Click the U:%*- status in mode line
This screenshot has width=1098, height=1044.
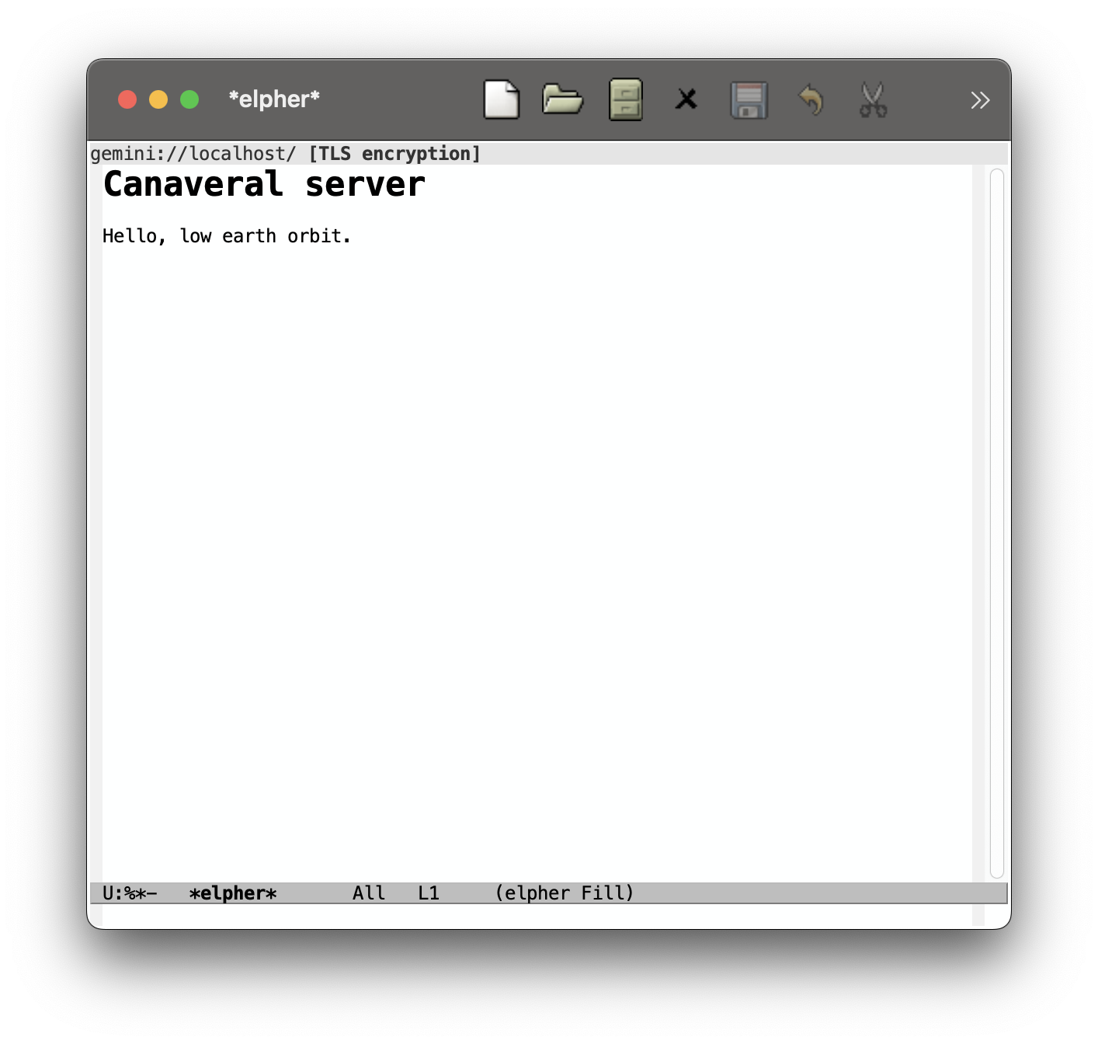point(130,893)
